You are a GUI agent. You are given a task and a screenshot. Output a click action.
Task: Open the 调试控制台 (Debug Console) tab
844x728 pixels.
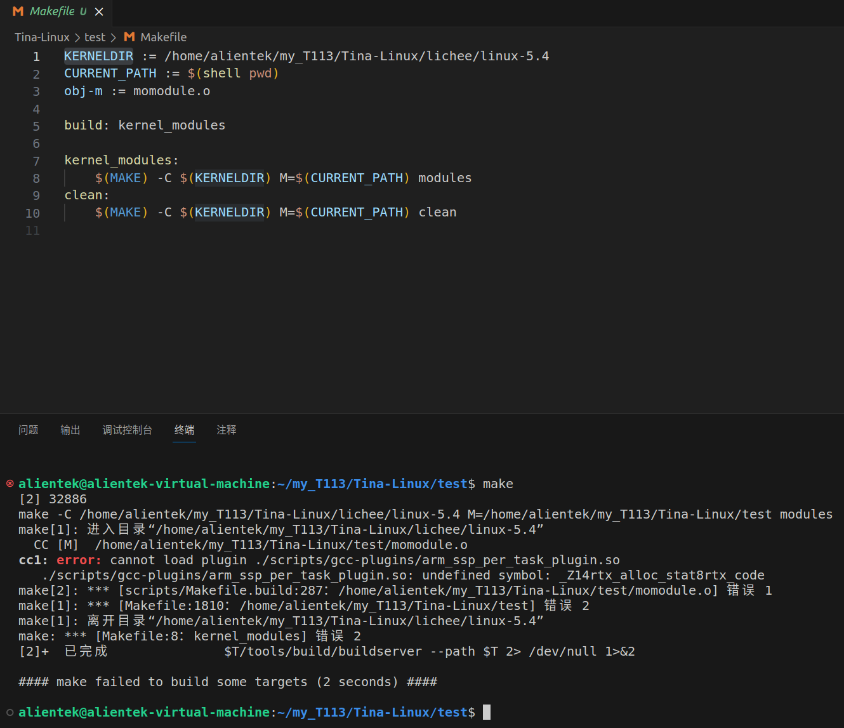(x=128, y=430)
